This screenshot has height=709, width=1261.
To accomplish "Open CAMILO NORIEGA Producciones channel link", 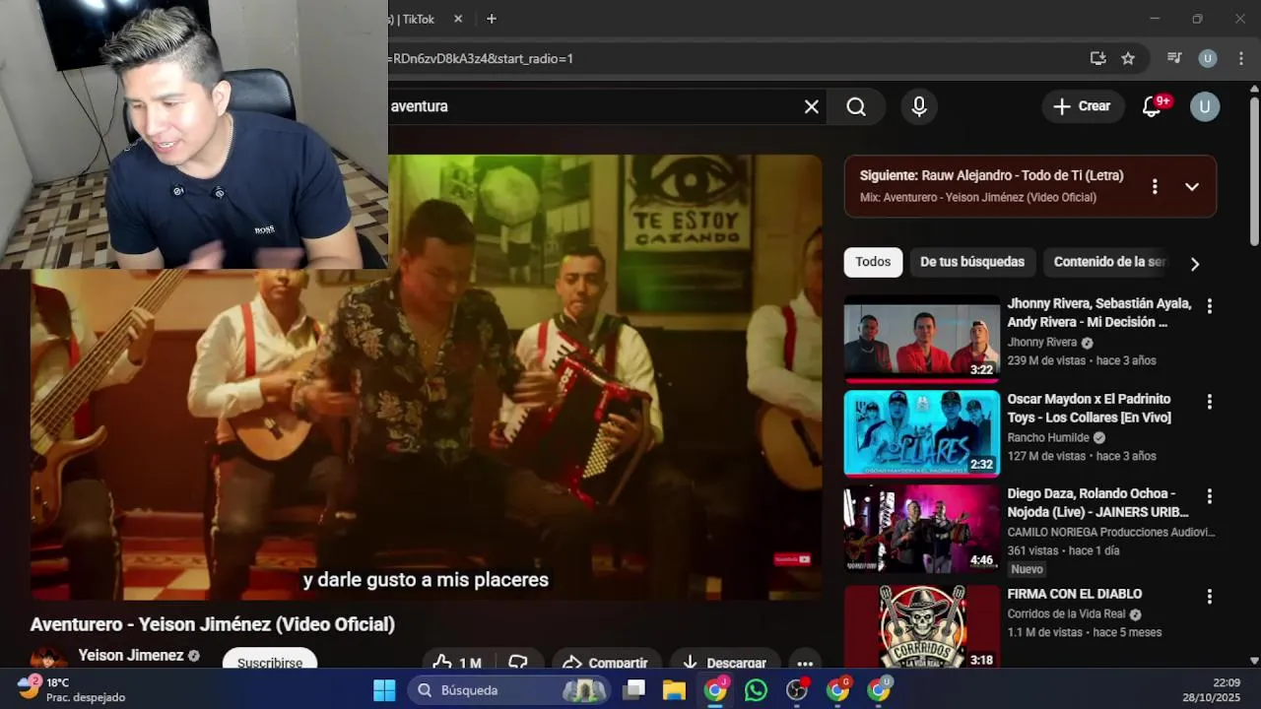I will 1111,533.
